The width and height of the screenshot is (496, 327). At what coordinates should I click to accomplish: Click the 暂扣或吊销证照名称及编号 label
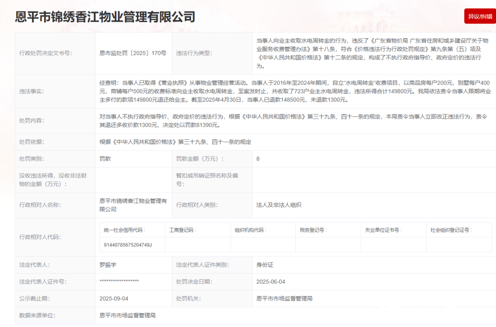[x=207, y=180]
